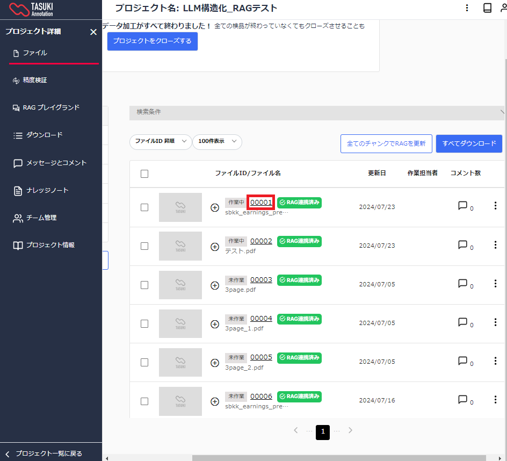Select page 1 in pagination
Image resolution: width=507 pixels, height=461 pixels.
coord(323,432)
